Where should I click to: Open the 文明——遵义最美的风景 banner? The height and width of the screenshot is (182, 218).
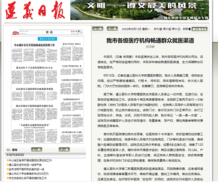139,10
